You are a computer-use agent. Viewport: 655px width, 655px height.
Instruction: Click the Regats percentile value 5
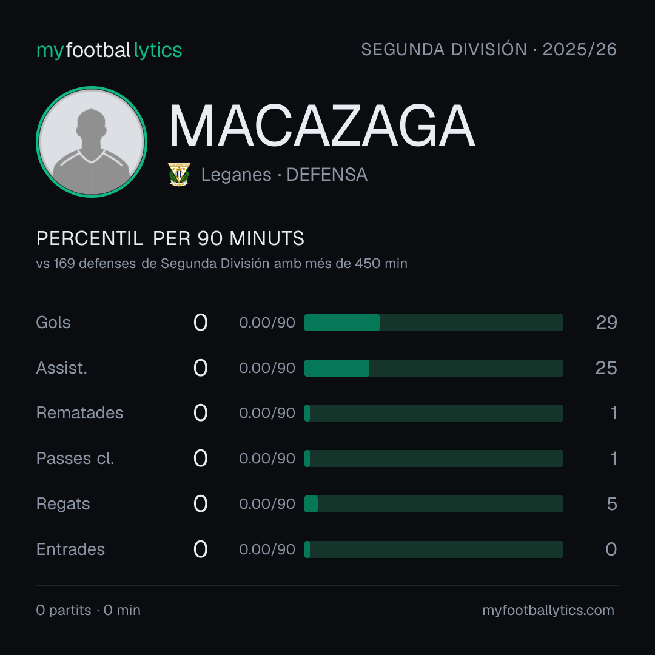point(612,504)
